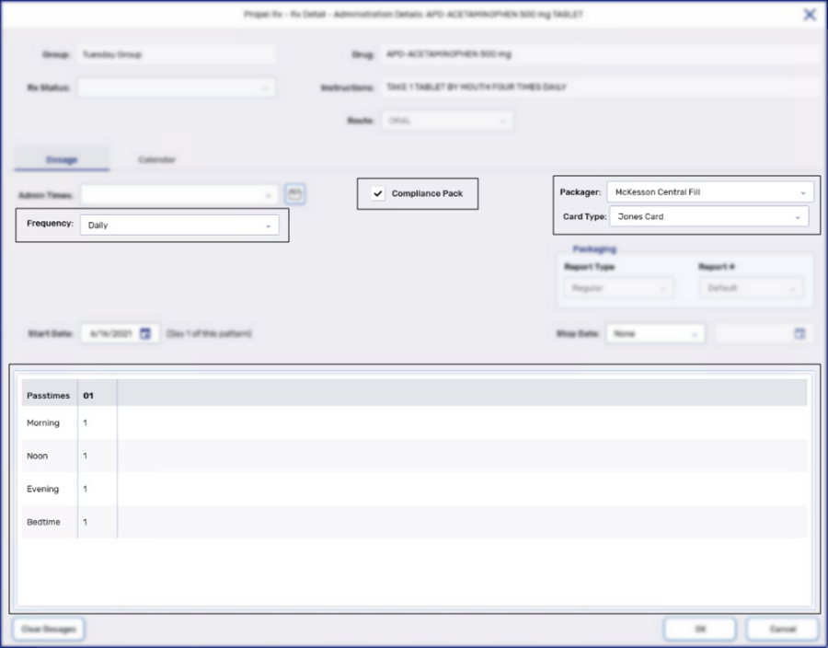Switch to the Calendar tab
828x648 pixels.
click(156, 158)
